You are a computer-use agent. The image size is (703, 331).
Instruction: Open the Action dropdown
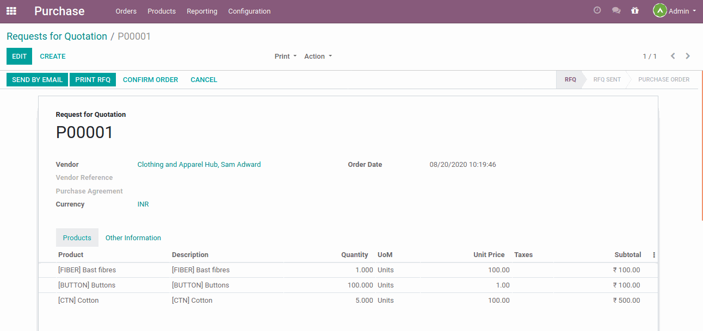click(x=317, y=56)
